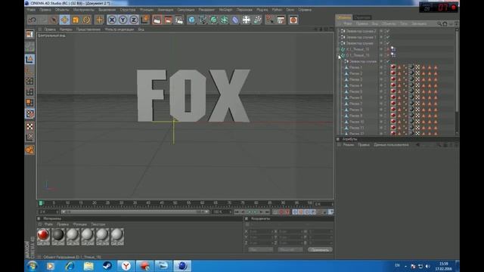This screenshot has height=272, width=484.
Task: Open Steam from the taskbar
Action: (x=107, y=266)
